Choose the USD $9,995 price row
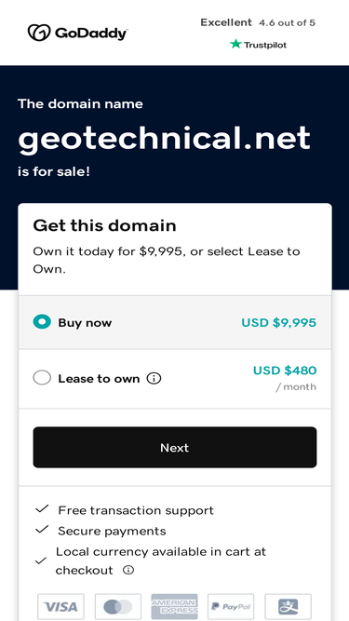This screenshot has height=621, width=349. click(x=175, y=322)
